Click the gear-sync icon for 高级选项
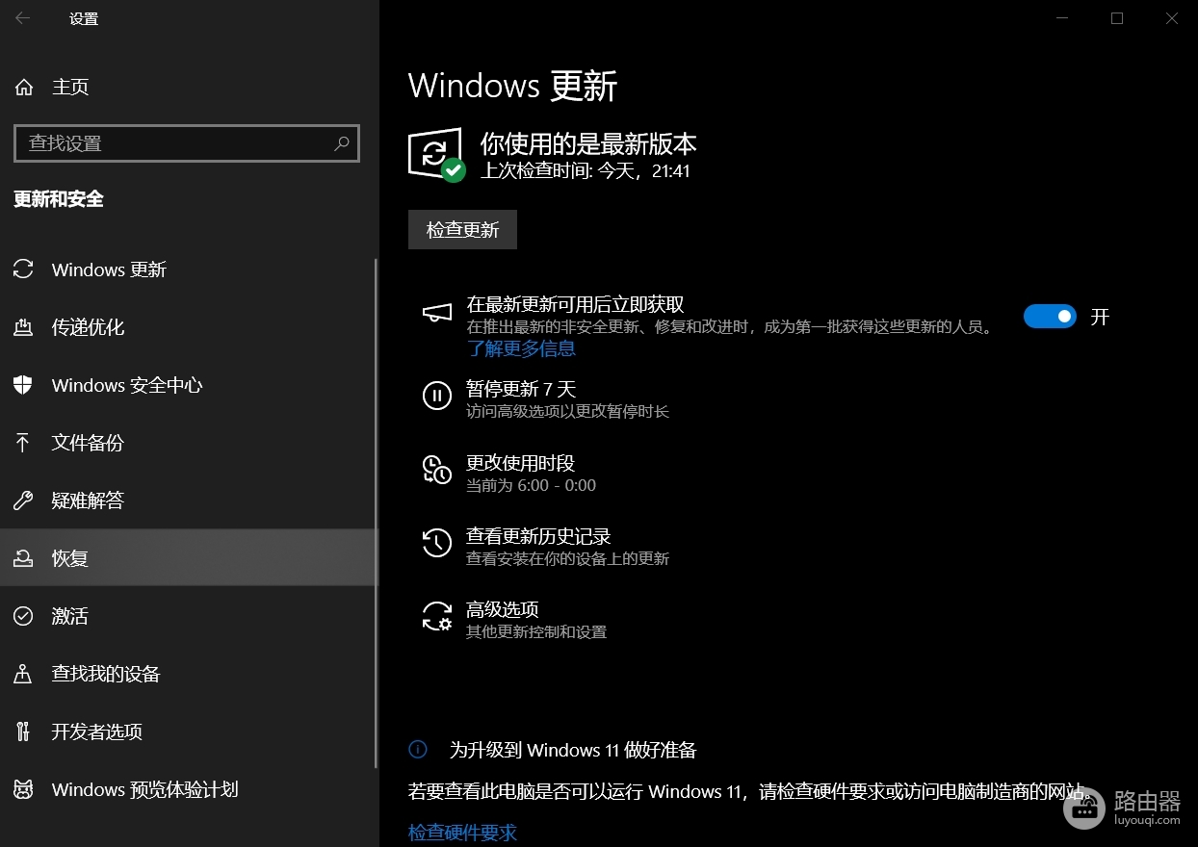The image size is (1198, 847). coord(437,616)
